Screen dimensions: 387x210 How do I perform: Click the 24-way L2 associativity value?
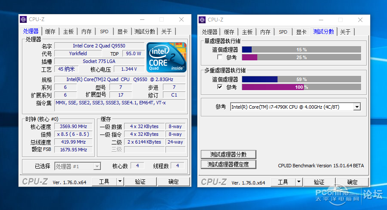coord(175,142)
